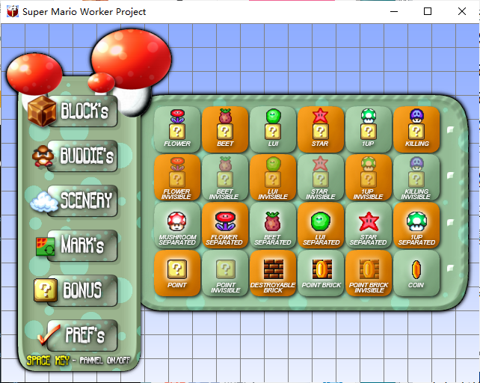The width and height of the screenshot is (480, 383).
Task: Maximize the Super Mario Worker Project window
Action: click(x=428, y=12)
